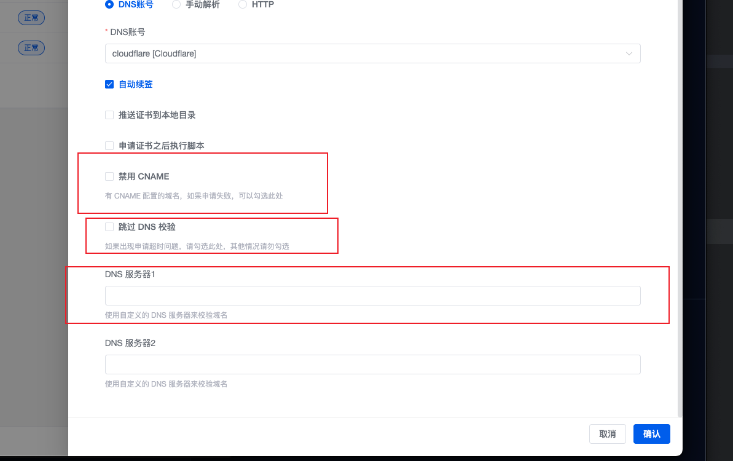Focus the DNS 服务器2 input field
The height and width of the screenshot is (461, 733).
(372, 364)
